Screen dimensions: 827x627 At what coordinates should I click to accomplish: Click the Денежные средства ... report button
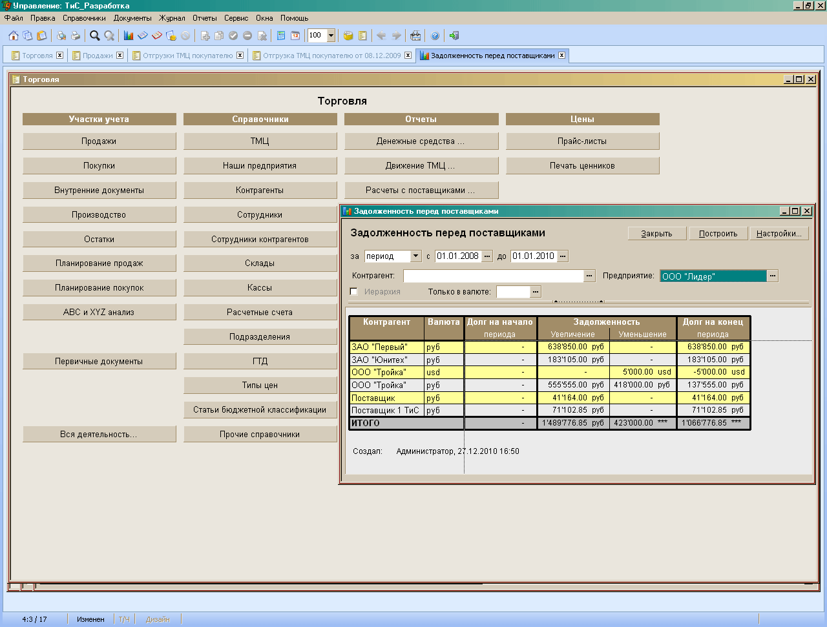pos(421,141)
